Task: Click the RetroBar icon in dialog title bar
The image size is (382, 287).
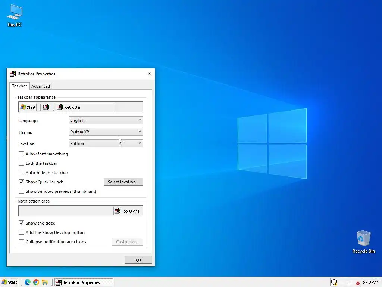Action: [x=12, y=74]
